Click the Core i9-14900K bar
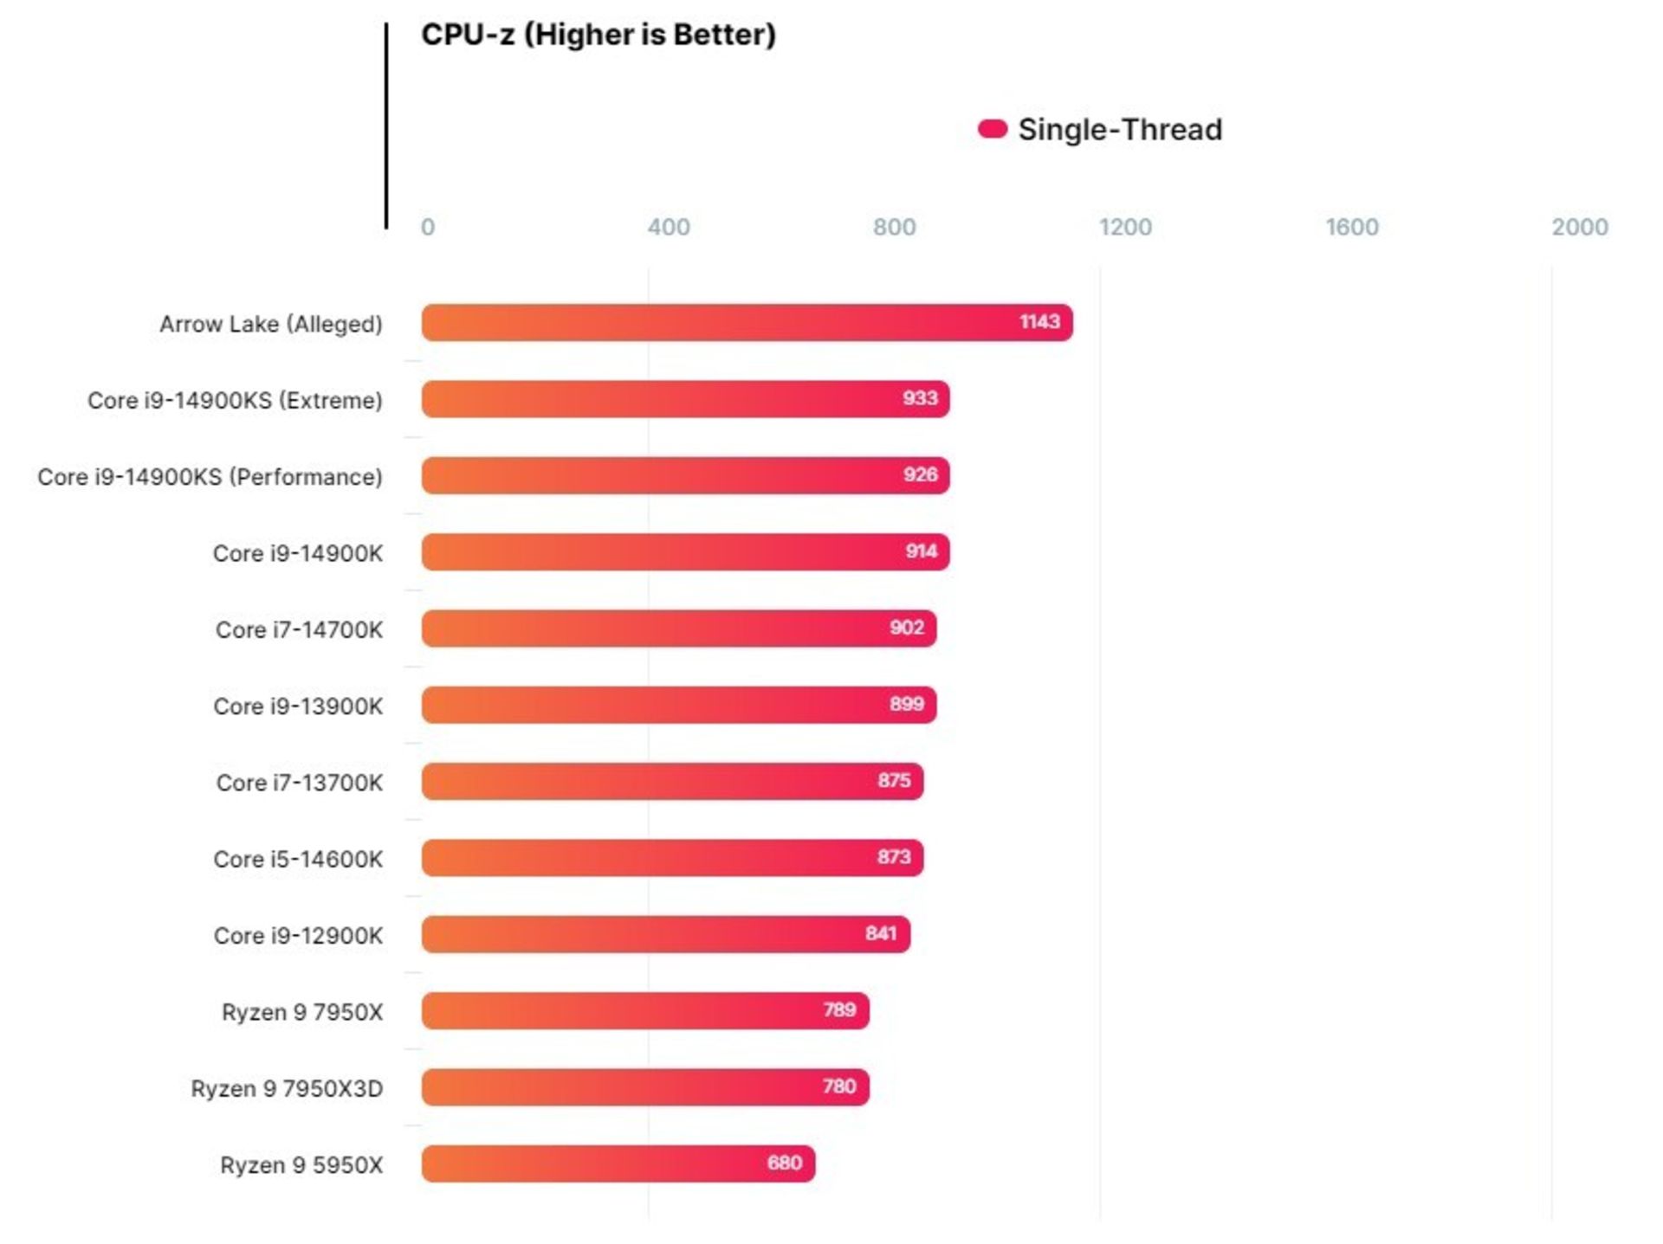Viewport: 1663px width, 1244px height. coord(685,551)
